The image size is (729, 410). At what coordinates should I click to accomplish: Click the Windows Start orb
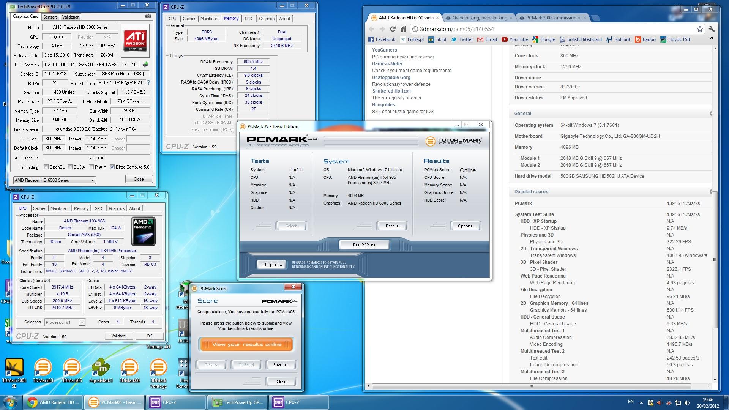click(10, 402)
